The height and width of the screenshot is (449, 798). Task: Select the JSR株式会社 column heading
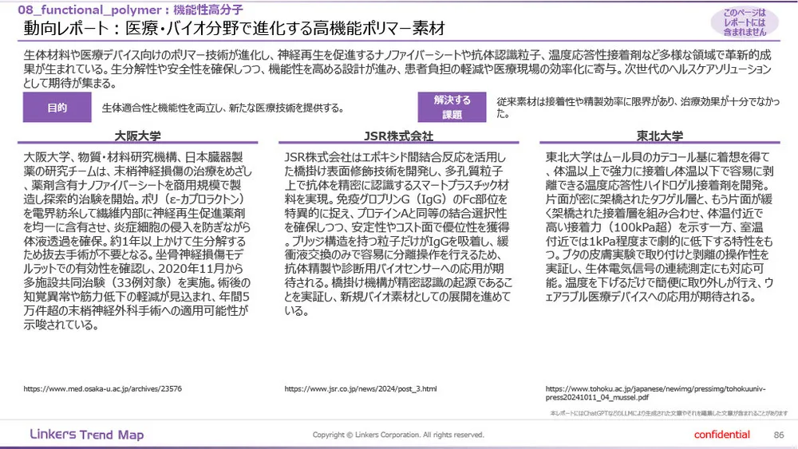[398, 136]
